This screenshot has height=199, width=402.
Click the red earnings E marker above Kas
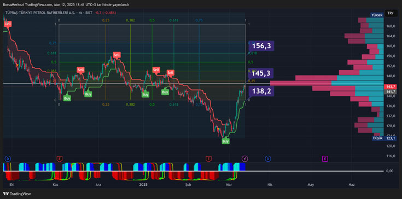click(x=60, y=159)
